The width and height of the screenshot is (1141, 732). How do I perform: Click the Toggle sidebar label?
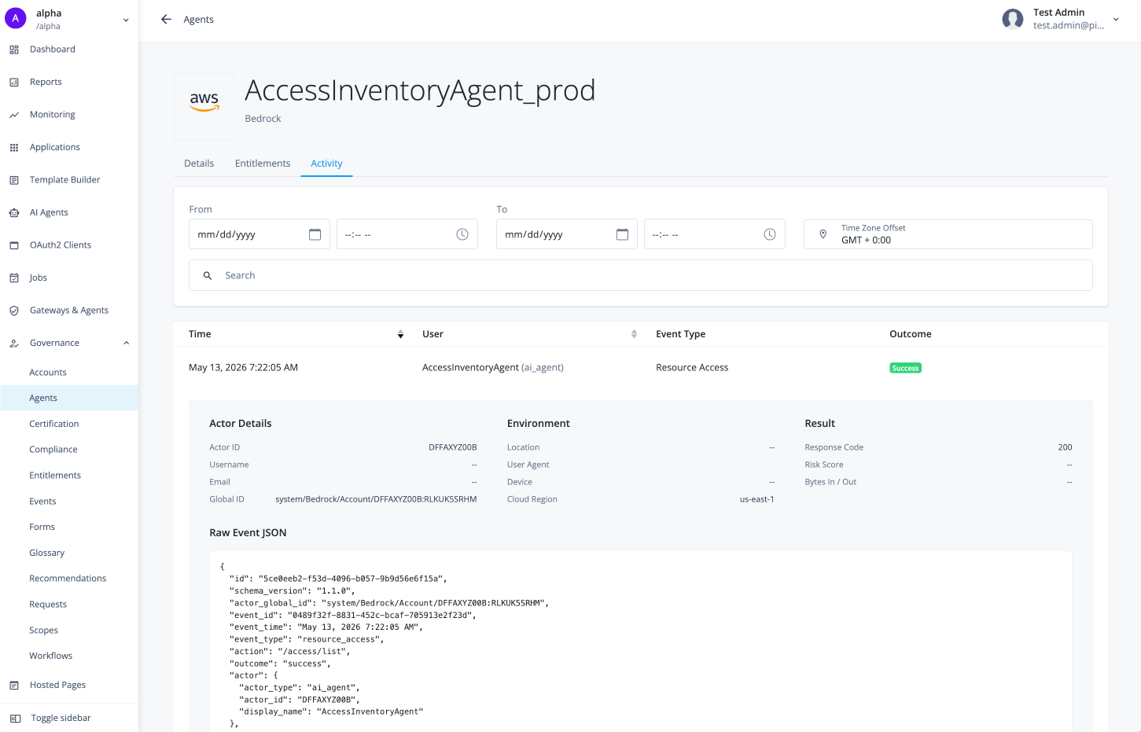[x=61, y=718]
